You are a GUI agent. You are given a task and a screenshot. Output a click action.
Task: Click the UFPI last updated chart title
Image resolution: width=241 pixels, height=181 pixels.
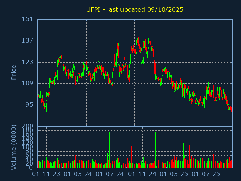[x=135, y=9]
